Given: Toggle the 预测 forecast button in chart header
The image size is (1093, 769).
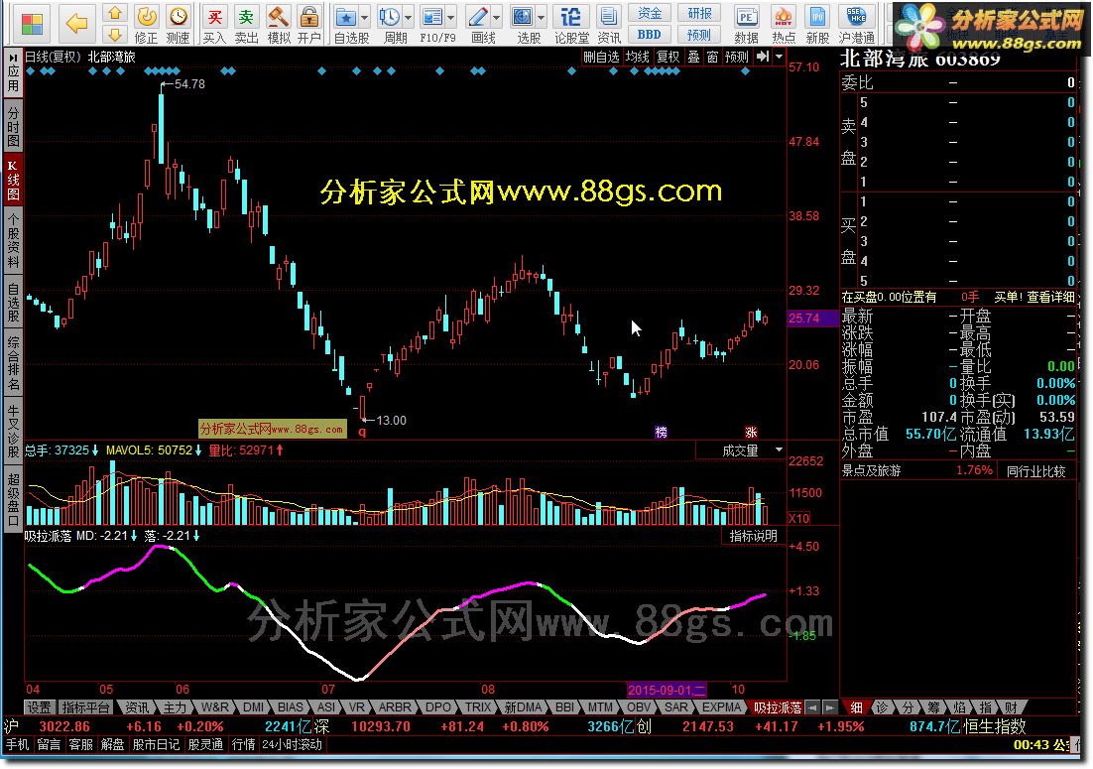Looking at the screenshot, I should 737,57.
